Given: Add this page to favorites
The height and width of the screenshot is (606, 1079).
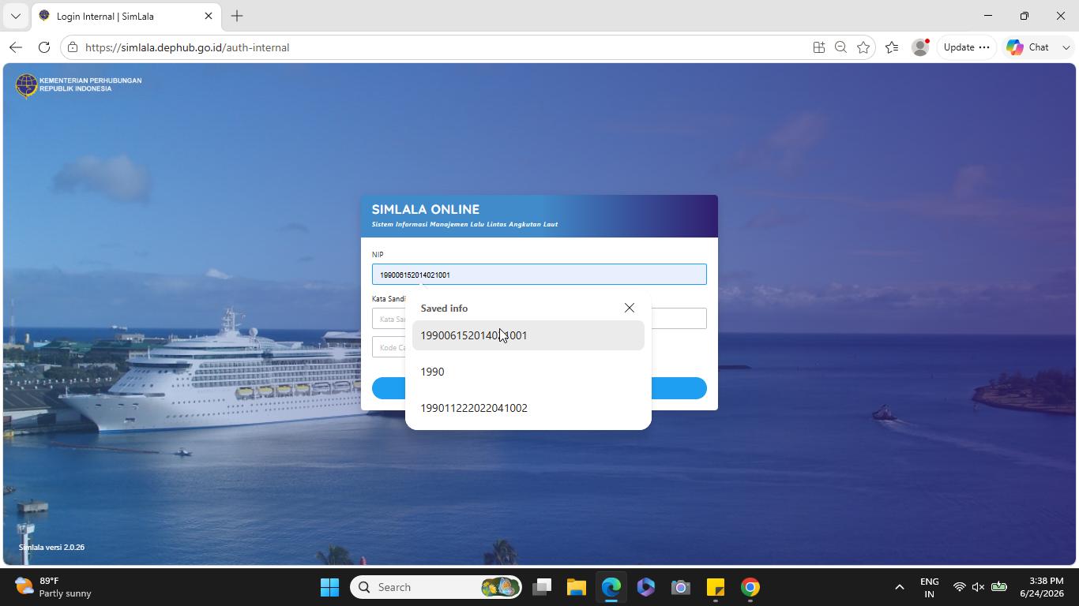Looking at the screenshot, I should click(x=863, y=47).
